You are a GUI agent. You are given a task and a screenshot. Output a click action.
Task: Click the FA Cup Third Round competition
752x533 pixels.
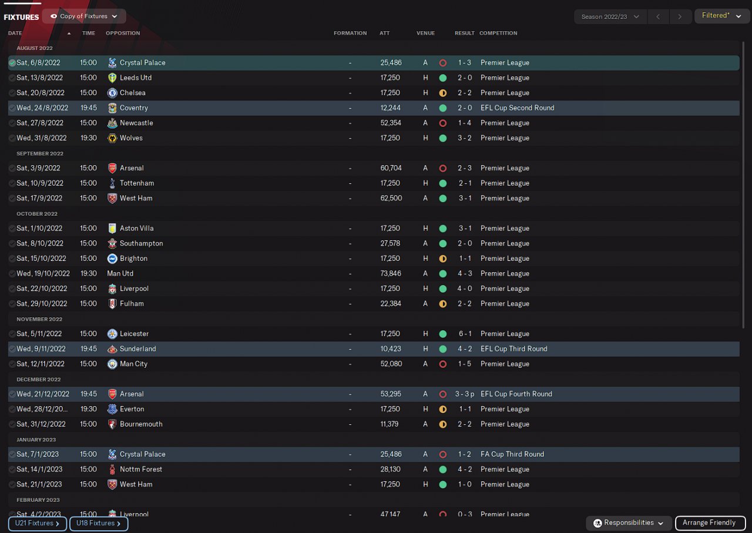512,454
